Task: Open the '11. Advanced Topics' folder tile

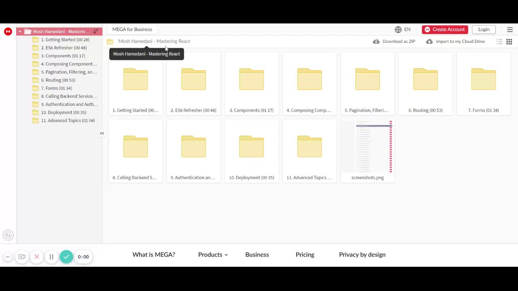Action: click(310, 151)
